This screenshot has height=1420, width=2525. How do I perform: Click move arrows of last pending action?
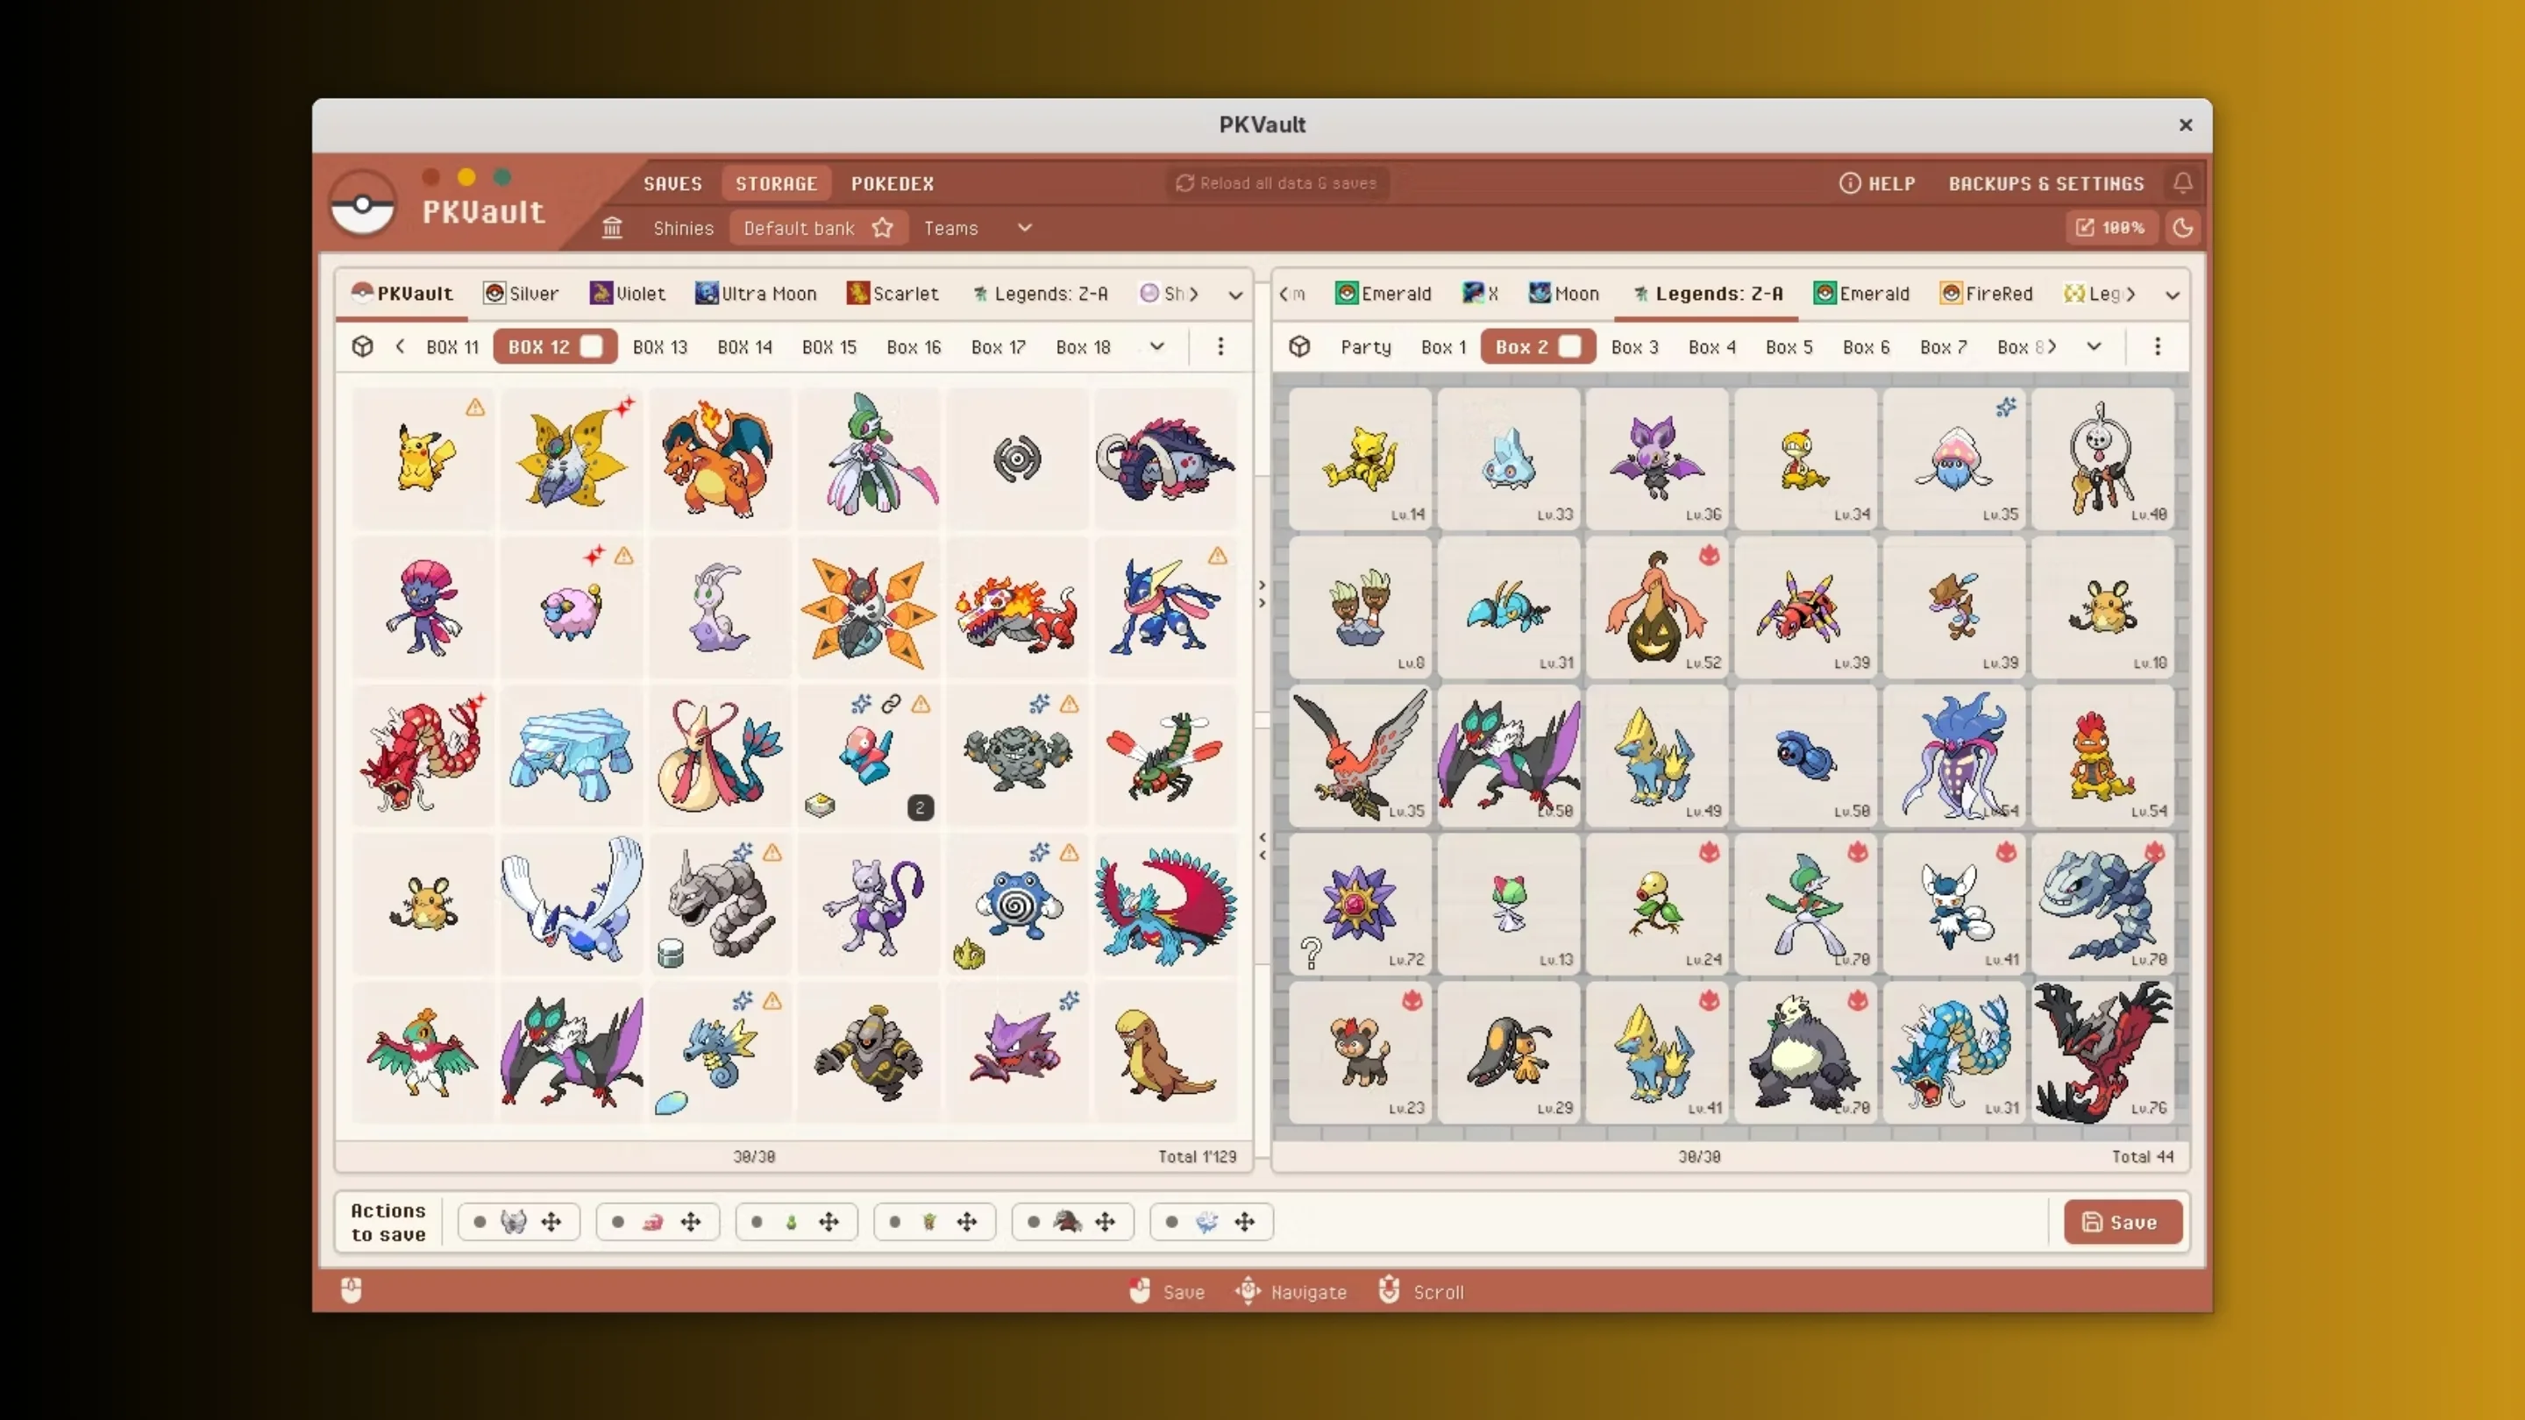pos(1245,1221)
